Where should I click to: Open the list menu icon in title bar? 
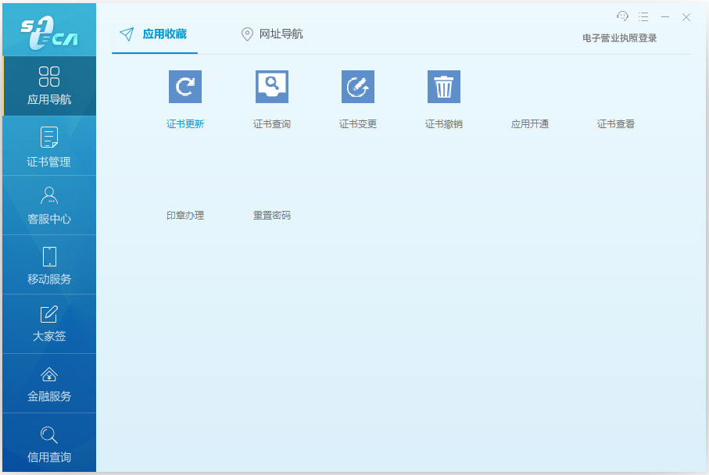tap(643, 16)
